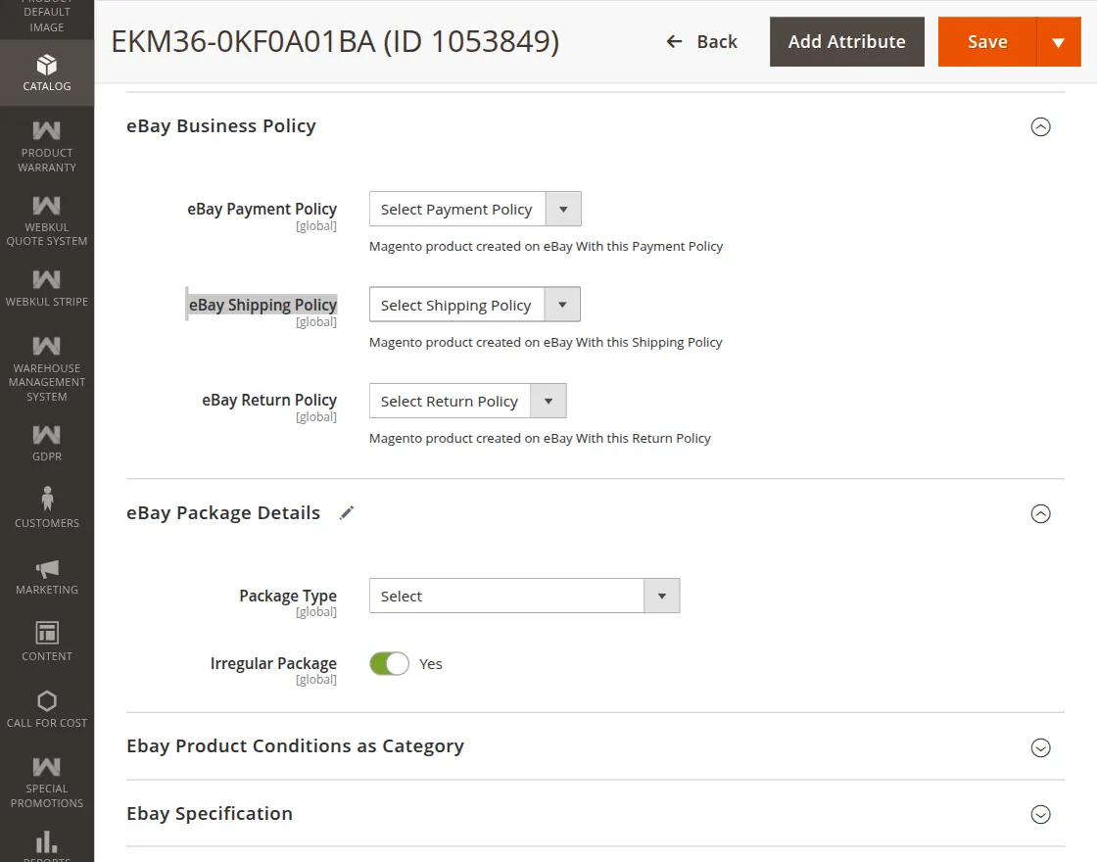
Task: Open Special Promotions sidebar item
Action: 47,783
